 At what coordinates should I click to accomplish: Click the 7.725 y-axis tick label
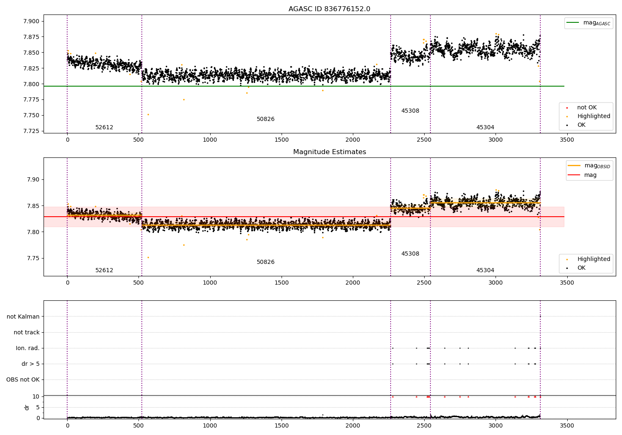(32, 131)
